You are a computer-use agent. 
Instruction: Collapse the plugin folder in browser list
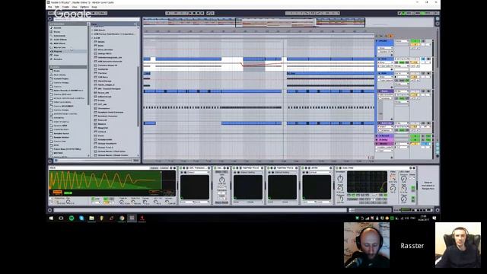[92, 38]
